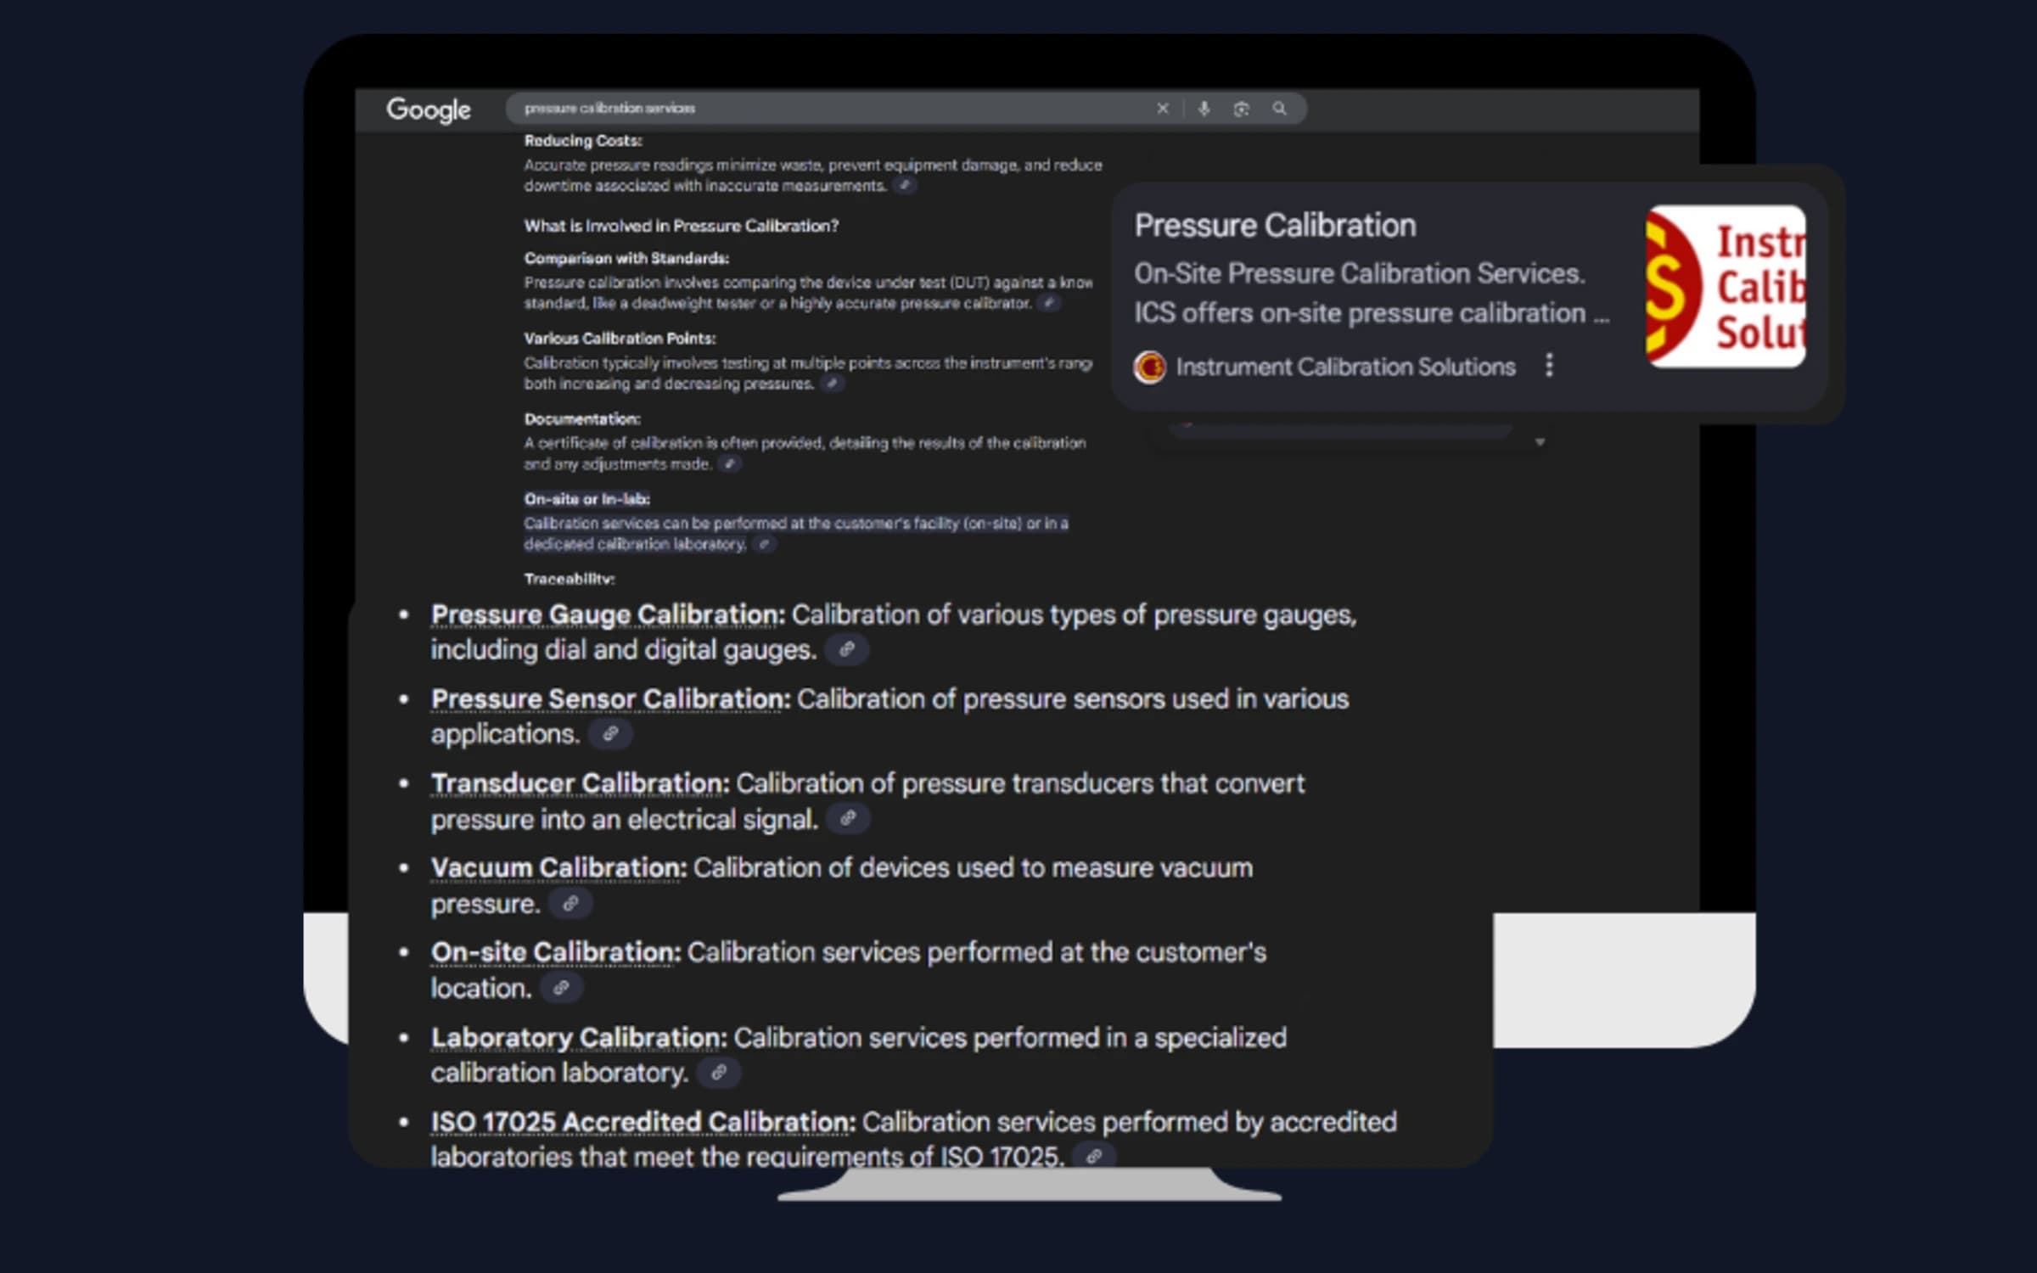The height and width of the screenshot is (1273, 2037).
Task: Click the link icon after 'ISO 17025 Accredited Calibration' item
Action: (x=1094, y=1156)
